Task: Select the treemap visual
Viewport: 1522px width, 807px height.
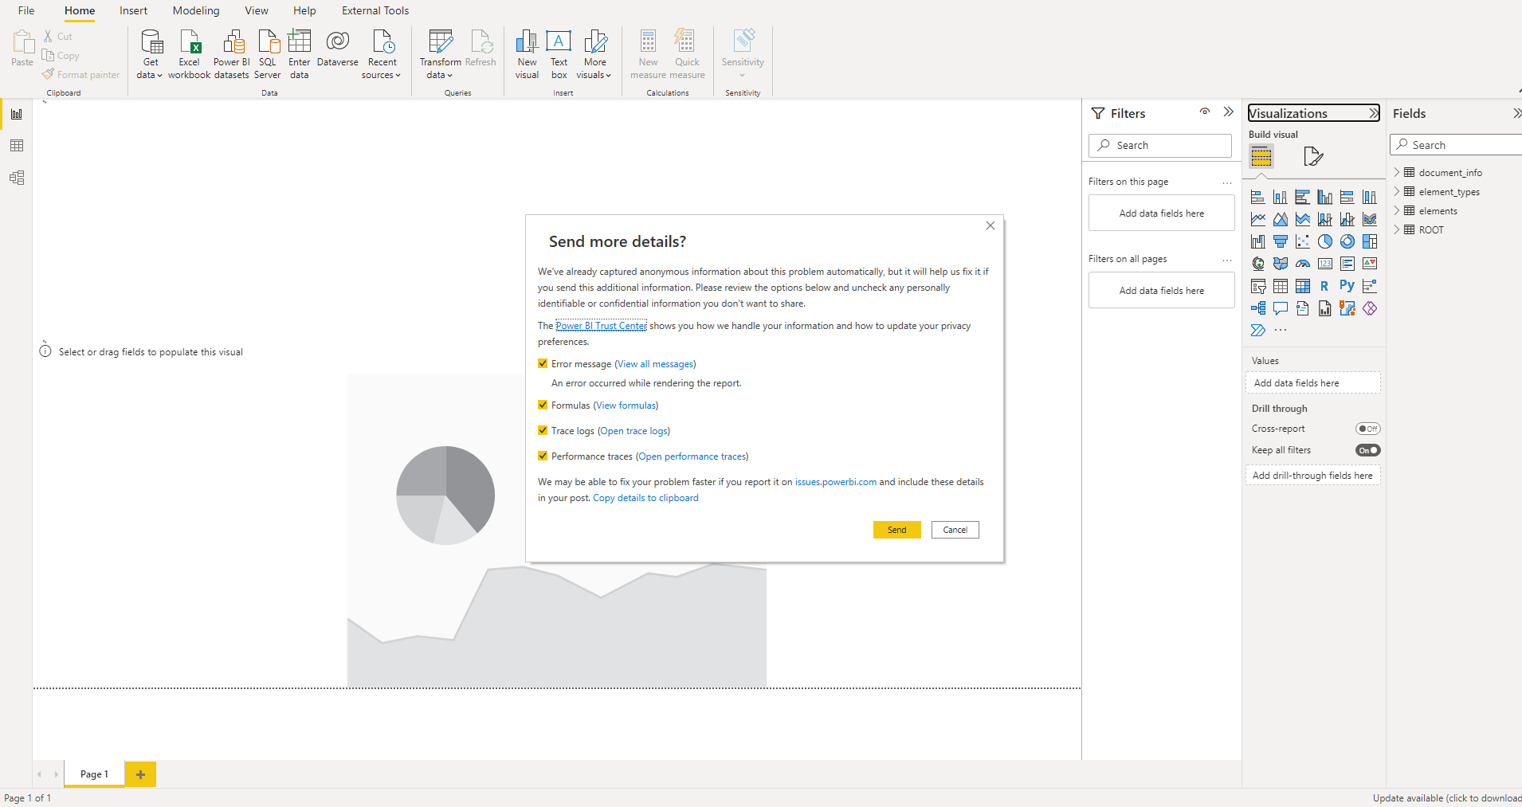Action: pyautogui.click(x=1370, y=241)
